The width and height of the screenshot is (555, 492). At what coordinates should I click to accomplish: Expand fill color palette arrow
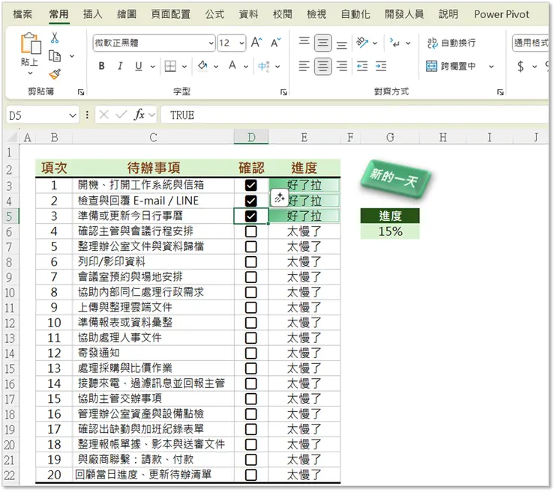point(216,66)
